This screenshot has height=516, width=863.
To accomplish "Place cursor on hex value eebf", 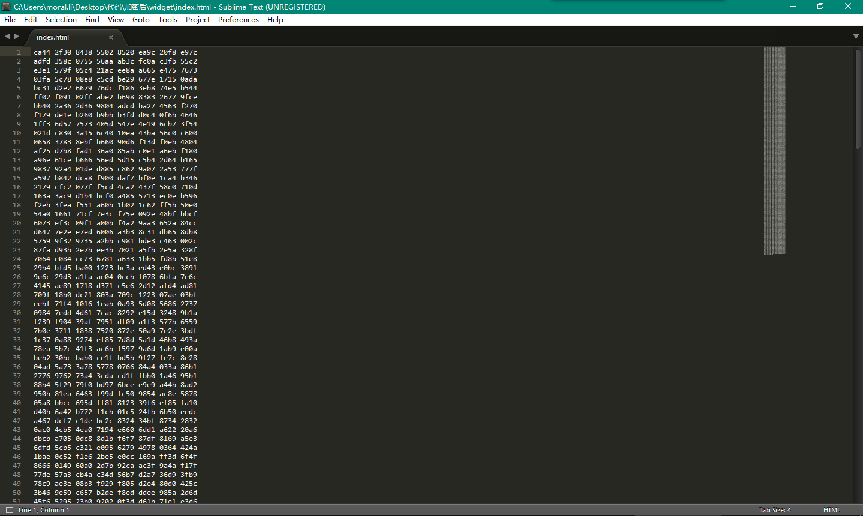I will click(x=42, y=304).
